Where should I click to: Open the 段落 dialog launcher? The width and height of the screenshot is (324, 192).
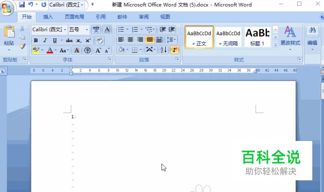point(177,59)
